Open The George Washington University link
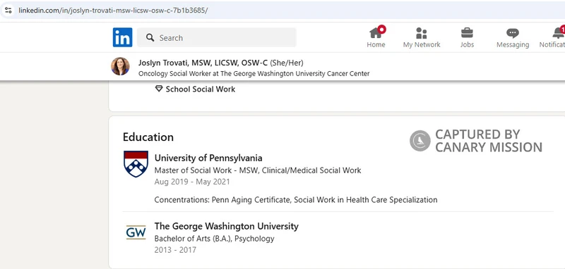This screenshot has height=269, width=565. [226, 226]
